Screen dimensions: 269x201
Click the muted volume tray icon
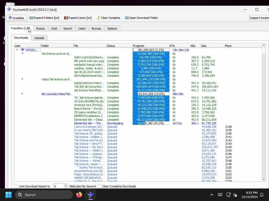(x=235, y=195)
